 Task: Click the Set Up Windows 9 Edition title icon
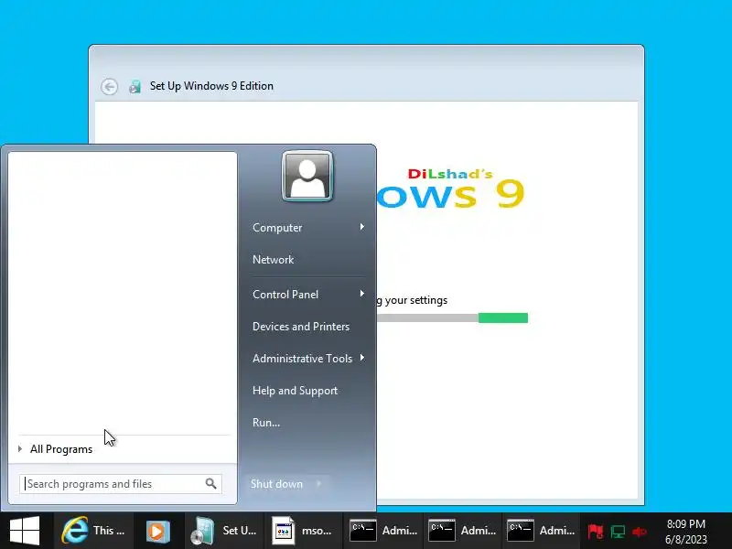[135, 86]
